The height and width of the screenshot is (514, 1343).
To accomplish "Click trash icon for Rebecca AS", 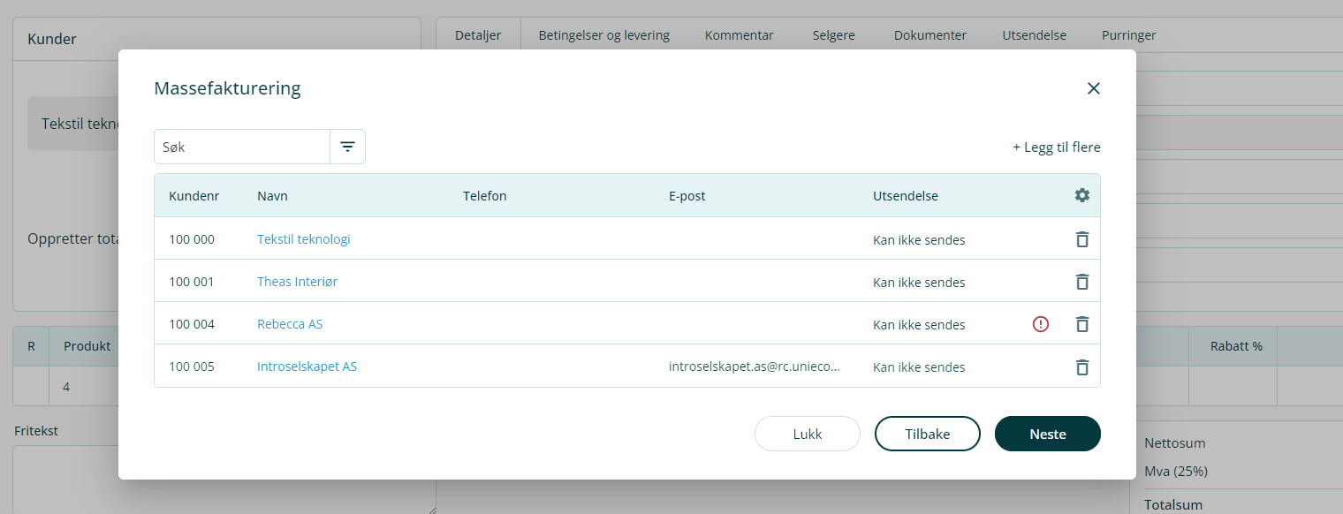I will (1081, 324).
